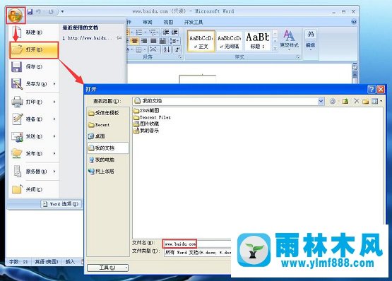
Task: Click the Delete (X) icon in the Open dialog toolbar
Action: 357,101
